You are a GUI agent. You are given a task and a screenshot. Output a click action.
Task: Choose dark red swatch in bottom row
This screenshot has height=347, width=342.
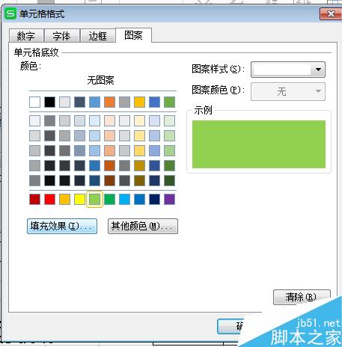click(x=34, y=199)
